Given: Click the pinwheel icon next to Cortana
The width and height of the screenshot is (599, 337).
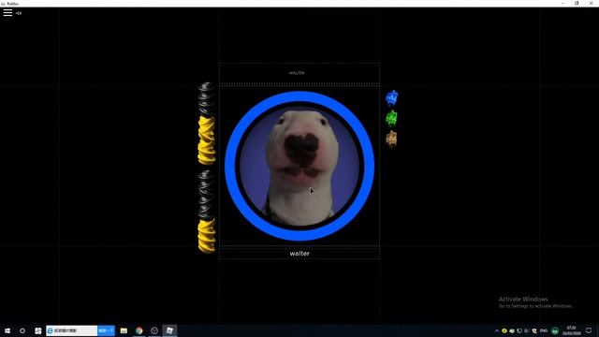Looking at the screenshot, I should coord(37,330).
